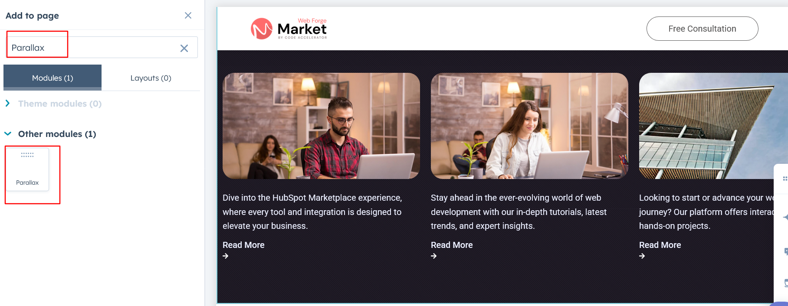Click the Web Forge Market logo

pyautogui.click(x=289, y=29)
